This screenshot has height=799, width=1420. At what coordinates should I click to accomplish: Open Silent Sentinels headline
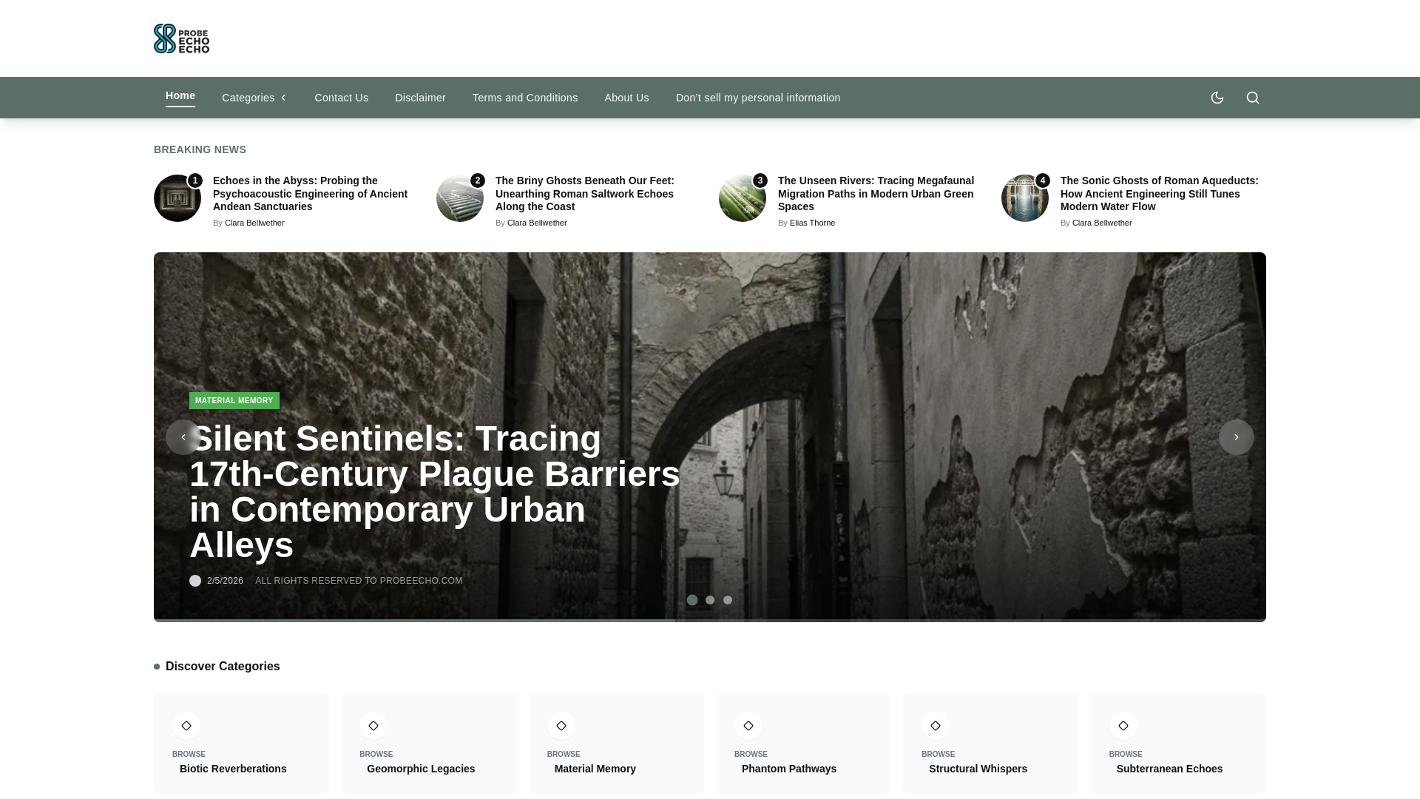pos(435,492)
